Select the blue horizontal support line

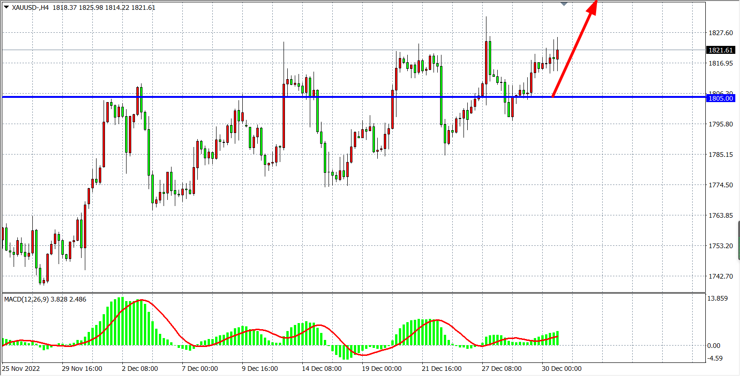187,97
